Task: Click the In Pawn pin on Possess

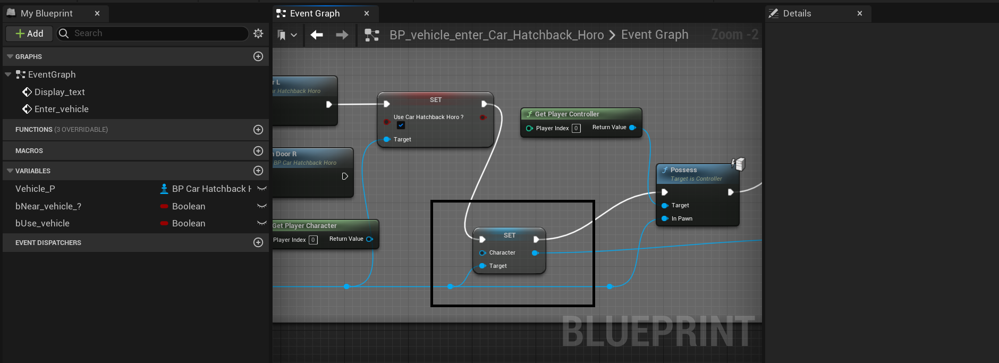Action: [665, 218]
